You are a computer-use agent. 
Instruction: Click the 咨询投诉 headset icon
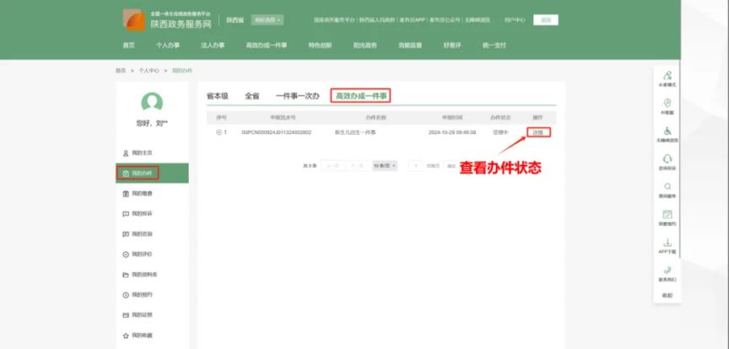[x=667, y=158]
